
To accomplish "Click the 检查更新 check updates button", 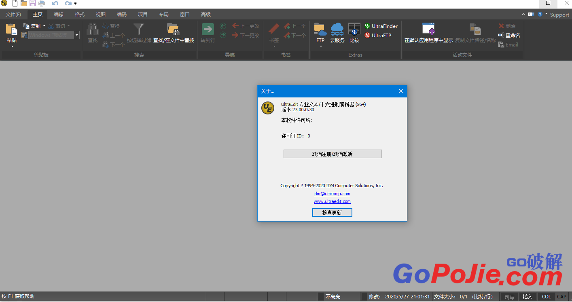I will tap(332, 213).
